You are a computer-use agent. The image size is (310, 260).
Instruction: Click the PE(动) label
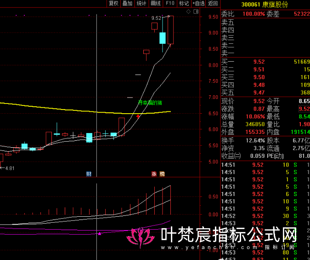tap(275, 156)
